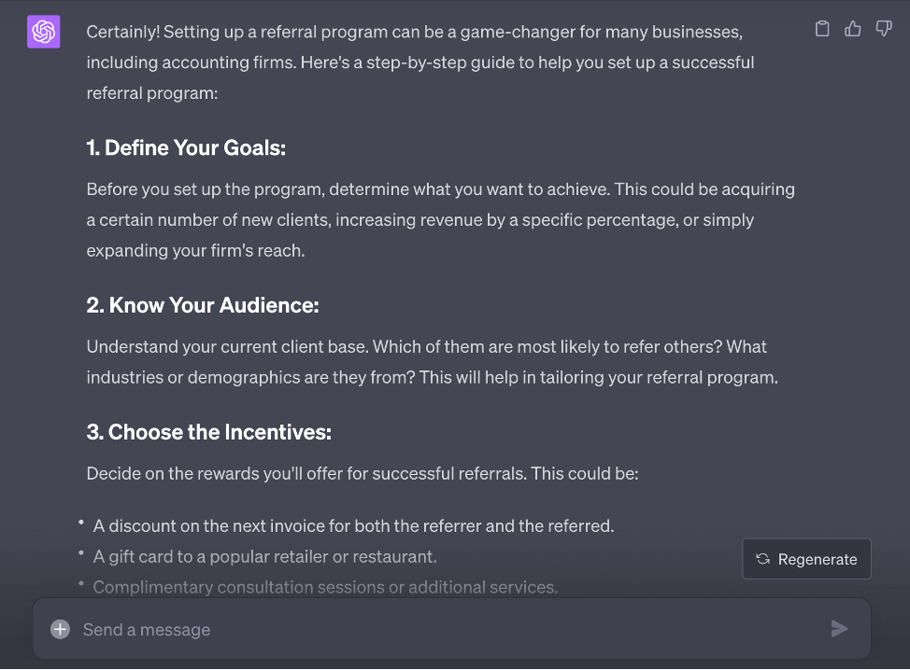Viewport: 910px width, 670px height.
Task: Copy the response with the clipboard icon
Action: point(822,29)
